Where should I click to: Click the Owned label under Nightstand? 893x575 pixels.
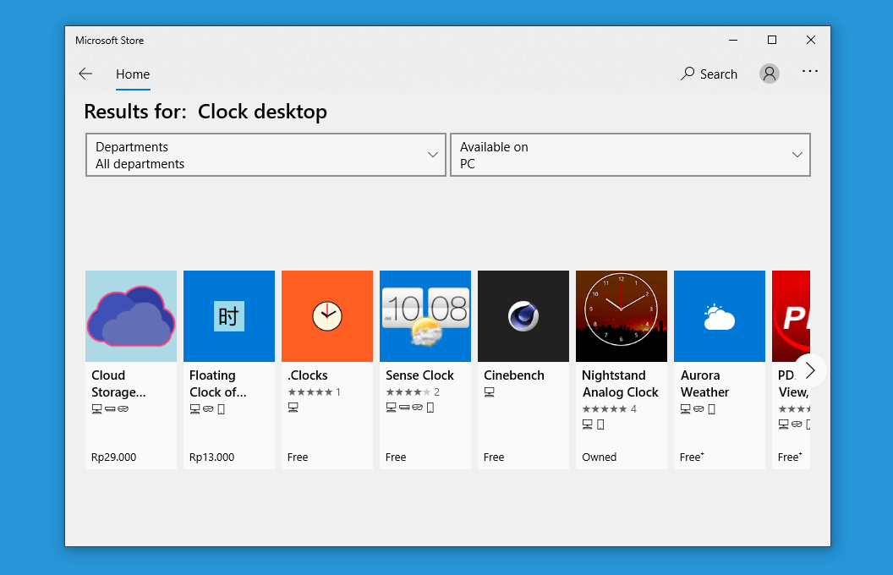(x=599, y=457)
